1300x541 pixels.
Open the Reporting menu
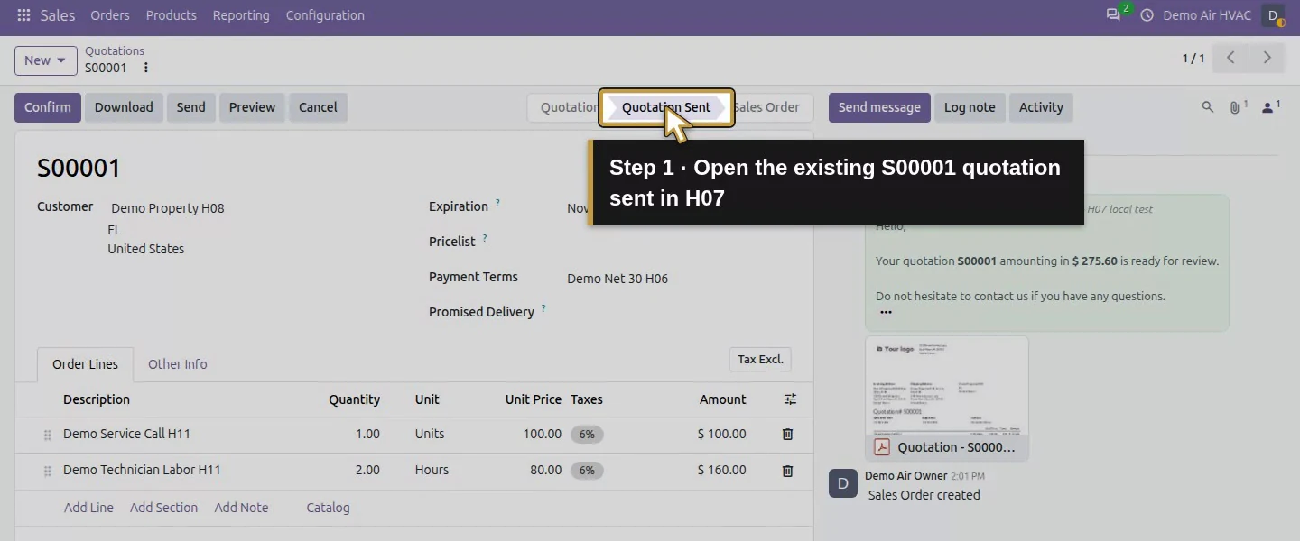tap(241, 15)
